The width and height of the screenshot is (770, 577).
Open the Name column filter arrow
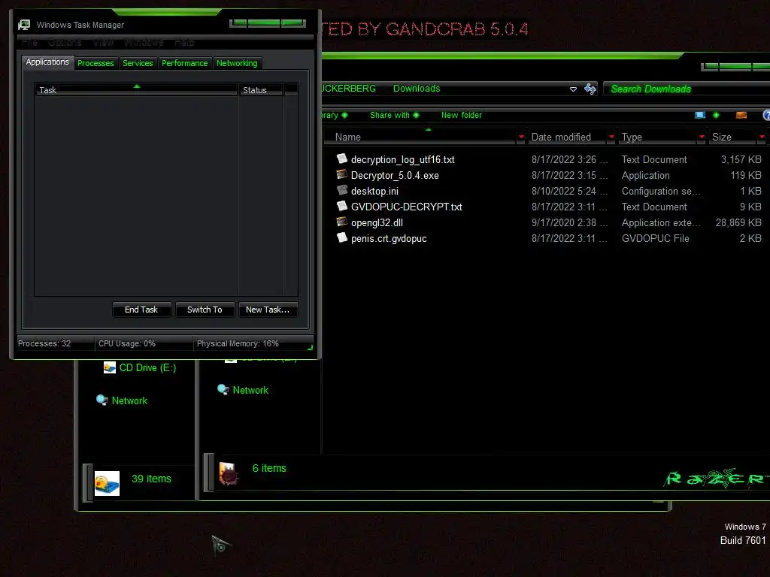point(521,137)
